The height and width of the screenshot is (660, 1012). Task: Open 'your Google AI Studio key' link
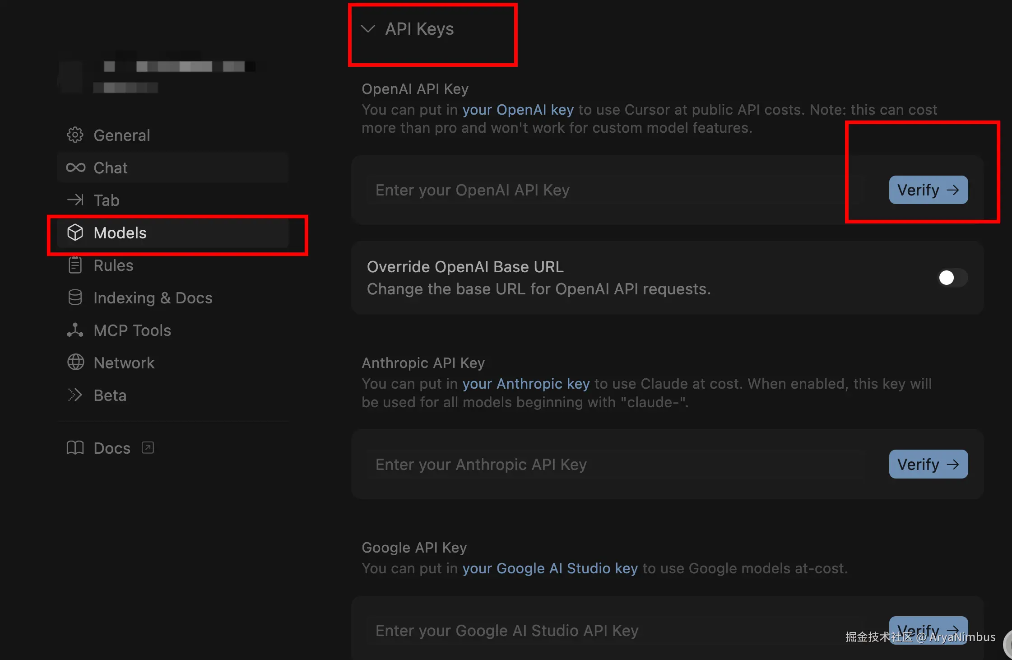(550, 568)
